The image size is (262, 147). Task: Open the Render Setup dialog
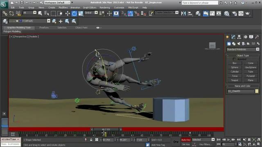coord(234,13)
